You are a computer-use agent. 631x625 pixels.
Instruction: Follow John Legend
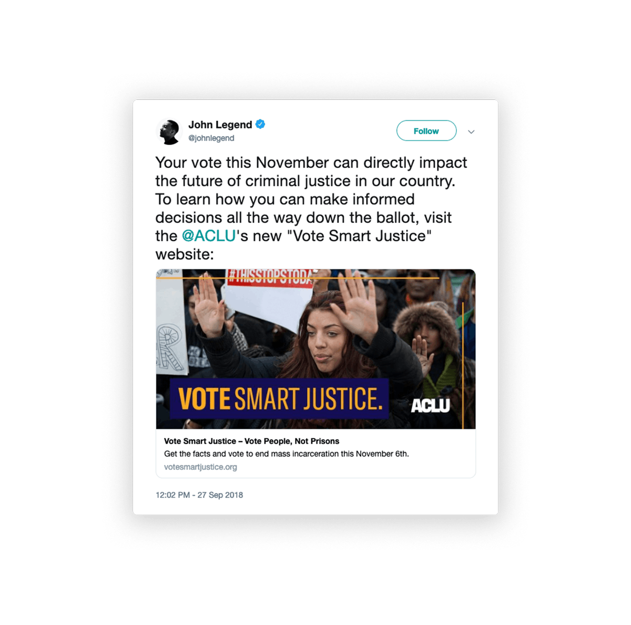tap(426, 131)
